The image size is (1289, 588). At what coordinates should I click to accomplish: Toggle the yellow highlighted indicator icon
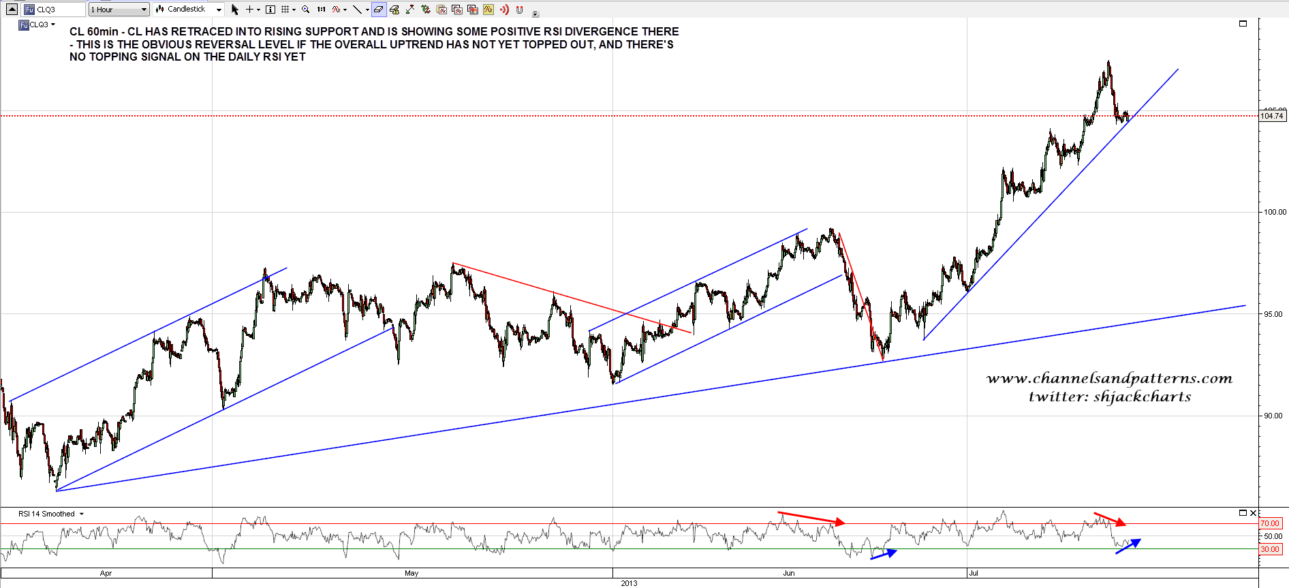(x=488, y=10)
